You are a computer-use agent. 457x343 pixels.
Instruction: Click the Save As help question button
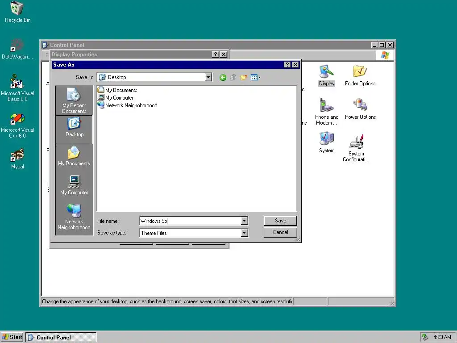point(287,64)
